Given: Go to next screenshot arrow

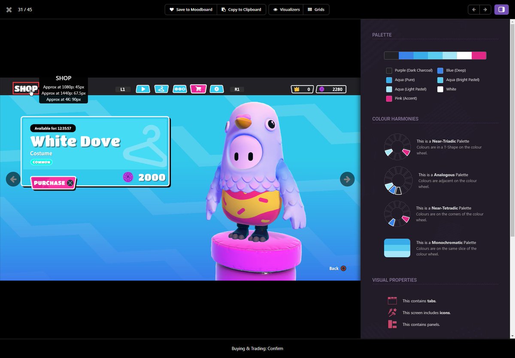Looking at the screenshot, I should [485, 9].
